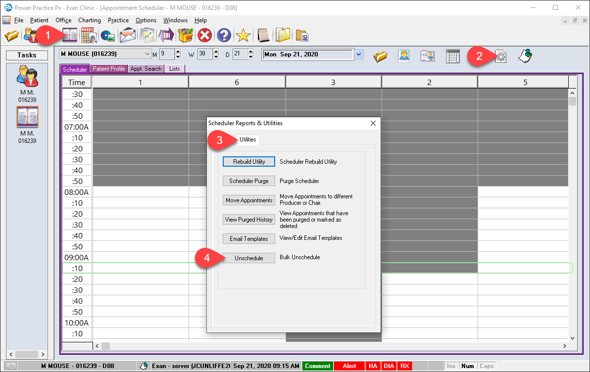Open the notepad icon in main toolbar
Viewport: 590px width, 372px height.
263,36
